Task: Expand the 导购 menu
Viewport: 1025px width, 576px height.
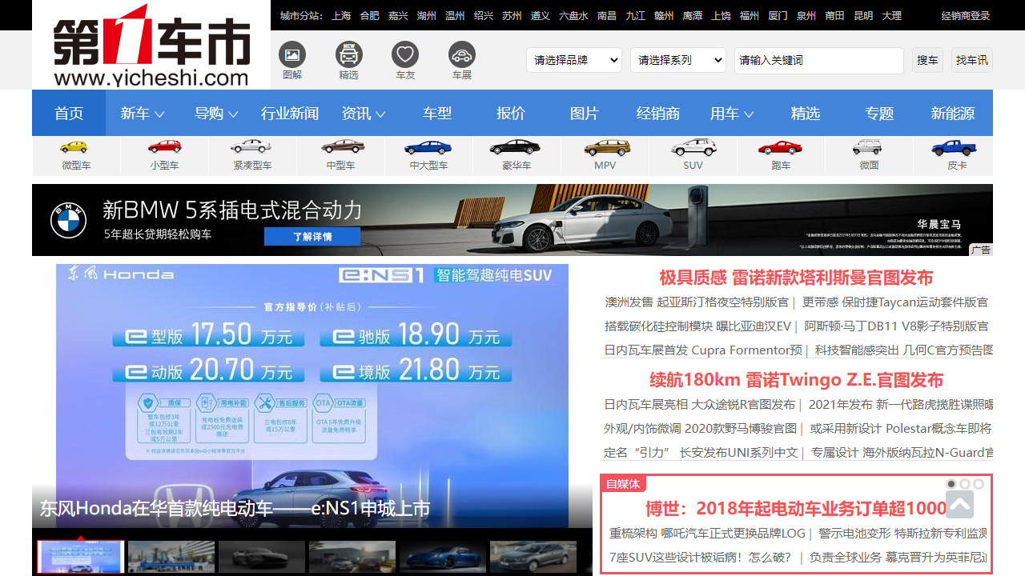Action: pyautogui.click(x=216, y=114)
